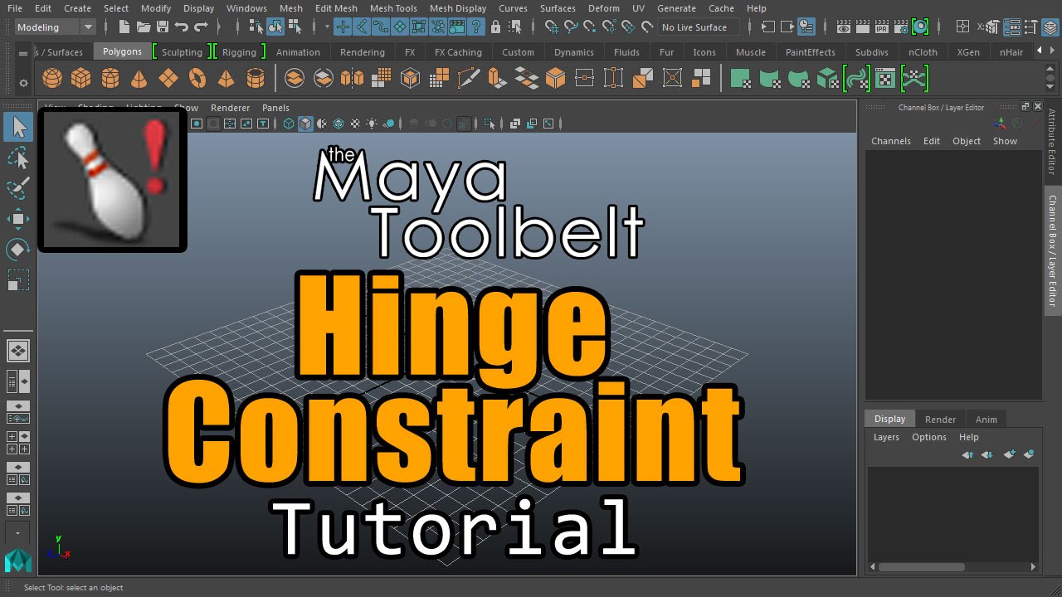
Task: Open the Layers menu in Layer Editor
Action: pos(886,437)
